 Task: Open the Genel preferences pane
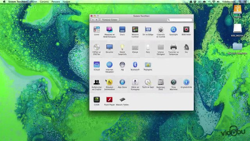(96, 30)
